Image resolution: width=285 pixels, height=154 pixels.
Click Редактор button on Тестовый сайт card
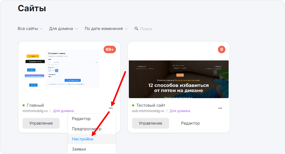click(190, 123)
